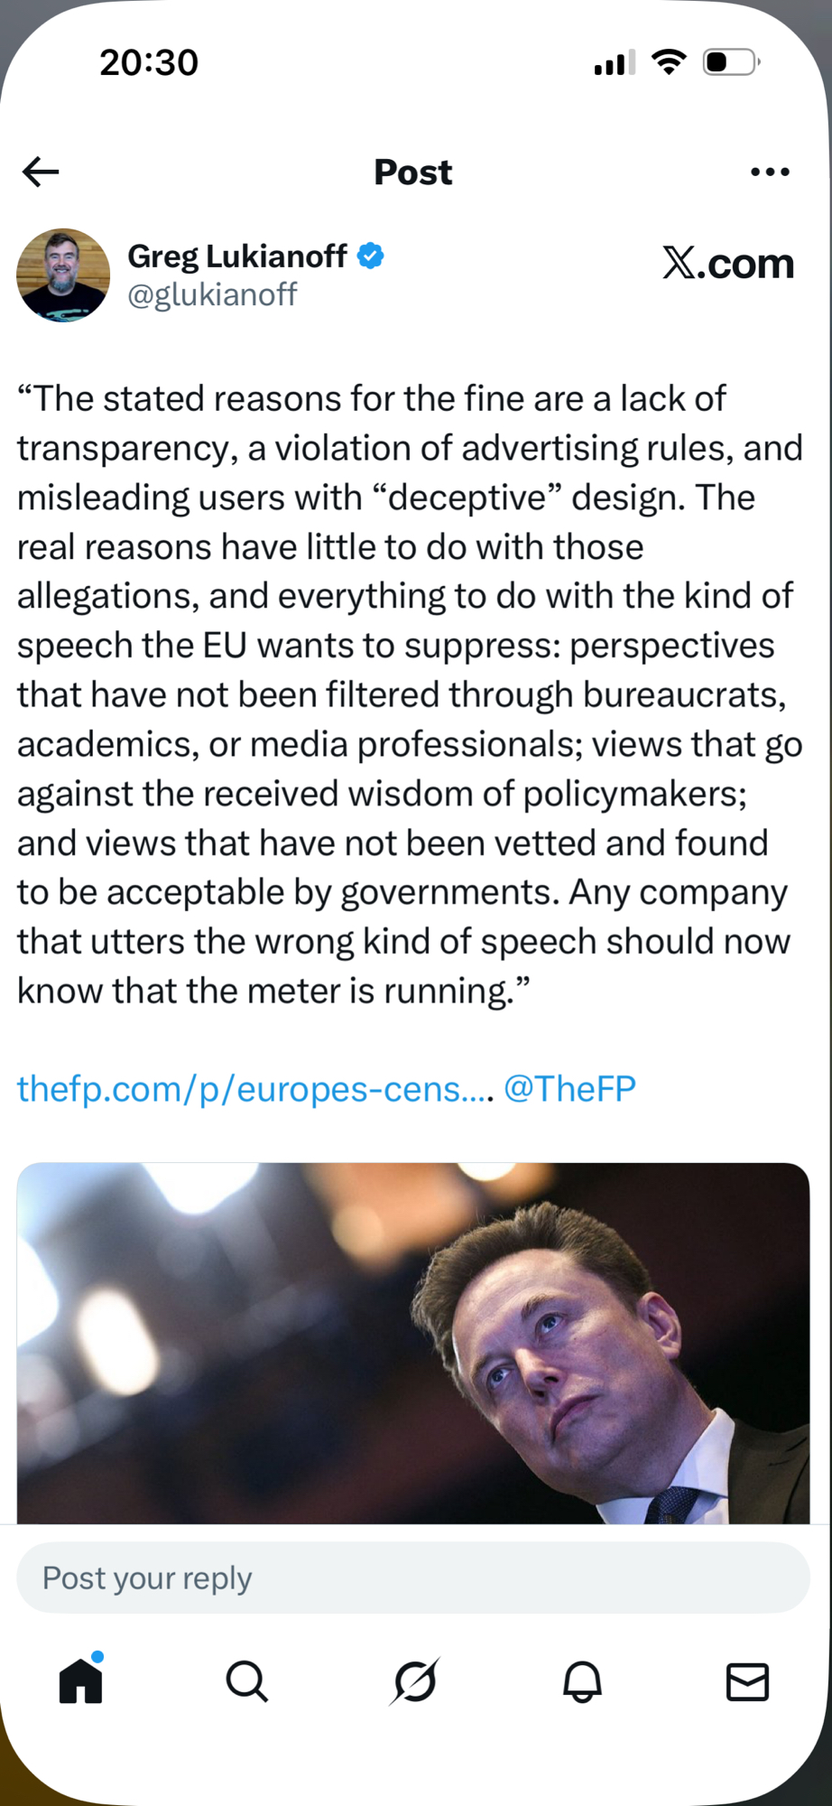Screen dimensions: 832x1806
Task: Tap the @TheFP mention
Action: 569,1089
